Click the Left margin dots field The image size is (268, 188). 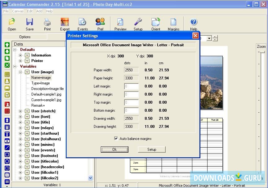132,86
